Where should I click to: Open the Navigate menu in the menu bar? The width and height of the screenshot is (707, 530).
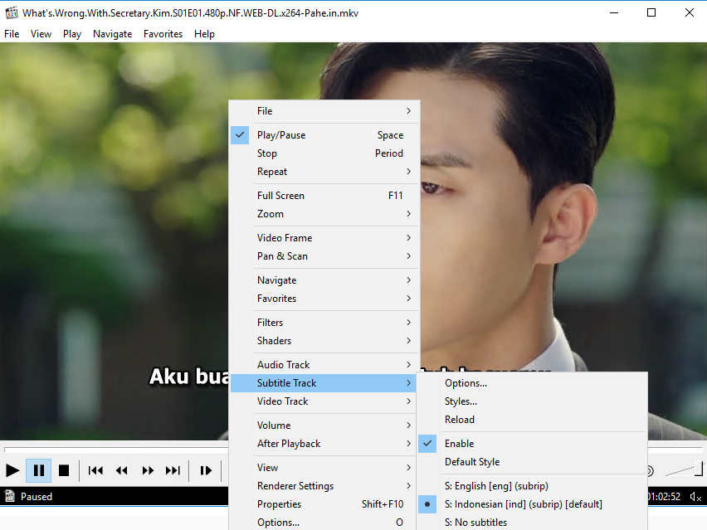(112, 34)
